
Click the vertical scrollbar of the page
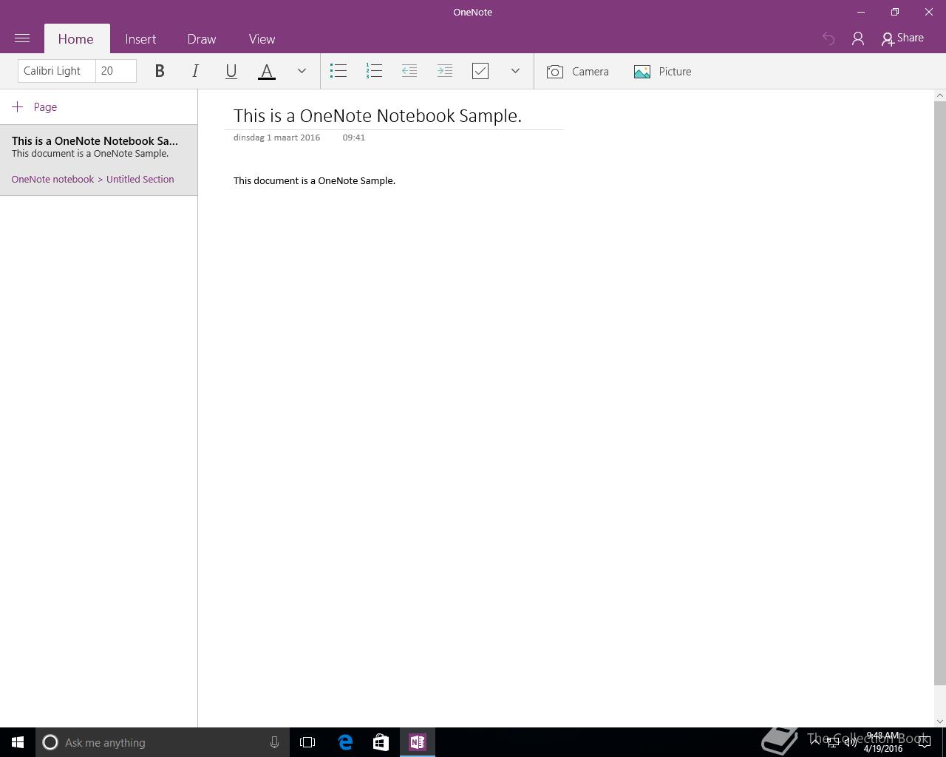(x=940, y=392)
